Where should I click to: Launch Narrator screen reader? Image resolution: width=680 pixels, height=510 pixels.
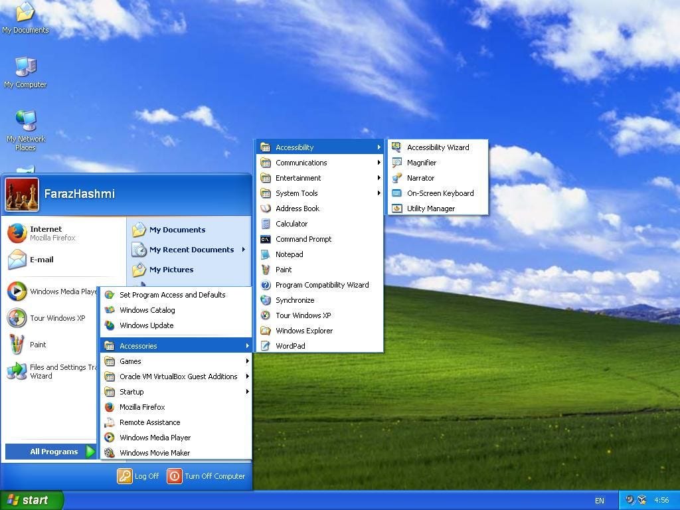tap(421, 177)
